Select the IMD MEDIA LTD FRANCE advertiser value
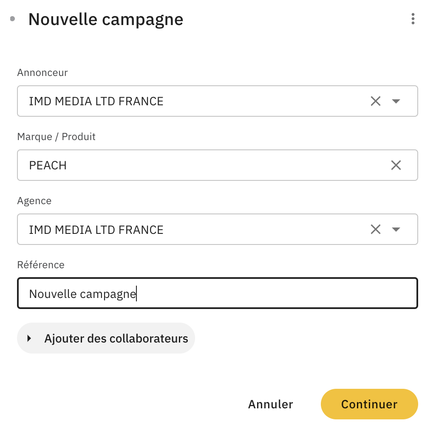The width and height of the screenshot is (436, 427). [96, 101]
